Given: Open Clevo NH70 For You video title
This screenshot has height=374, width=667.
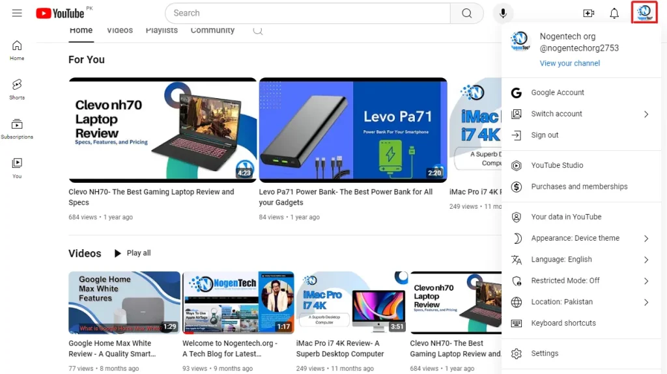Looking at the screenshot, I should (151, 197).
